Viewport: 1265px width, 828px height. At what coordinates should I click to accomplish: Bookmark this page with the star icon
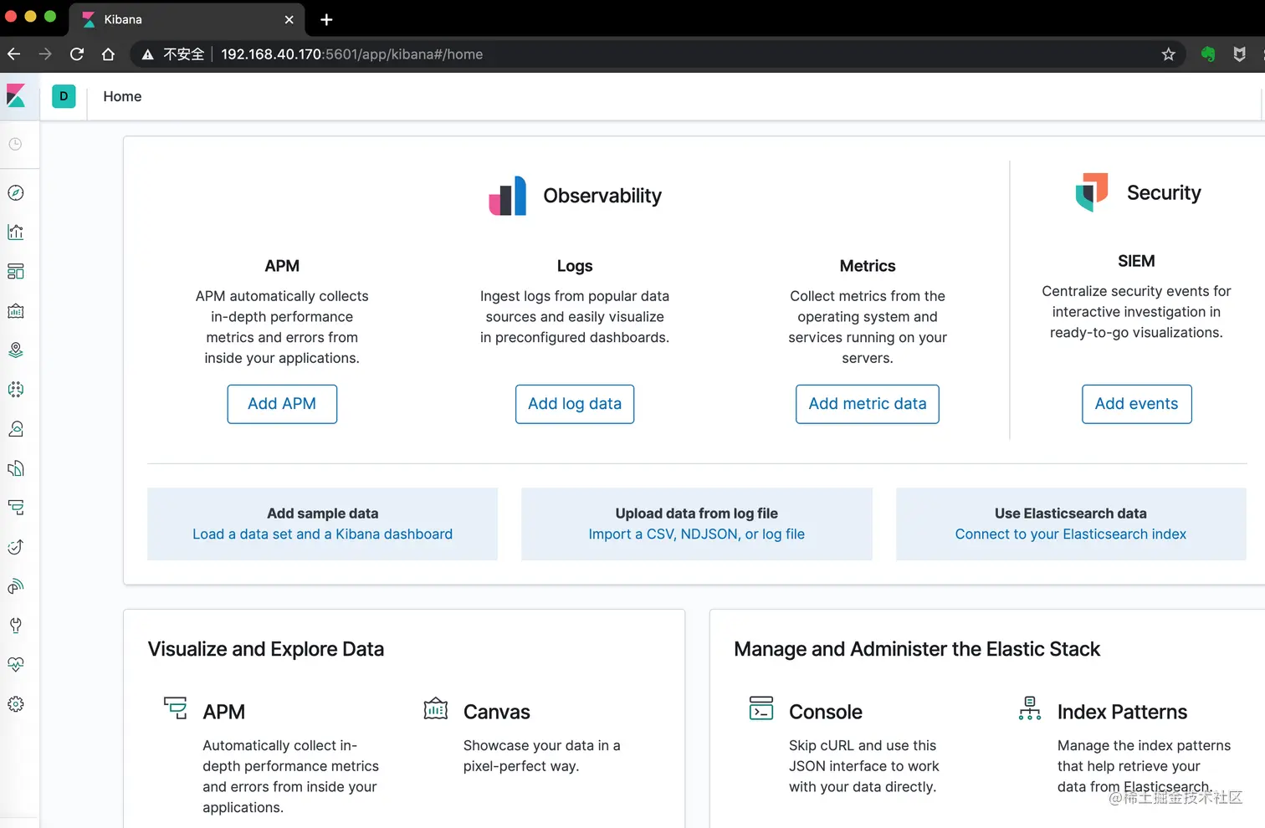[x=1169, y=54]
